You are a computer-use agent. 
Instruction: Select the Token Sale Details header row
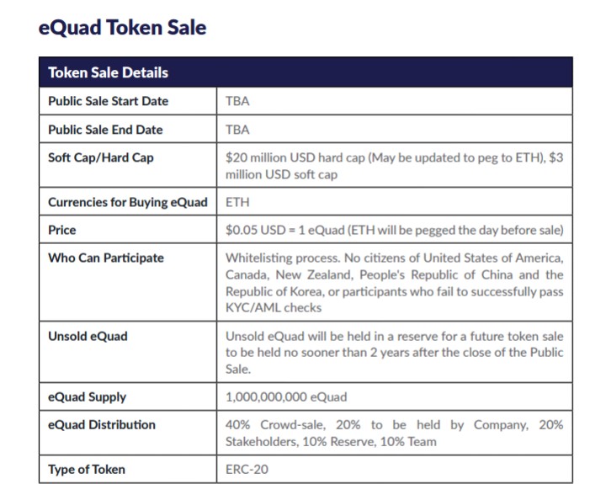tap(306, 72)
